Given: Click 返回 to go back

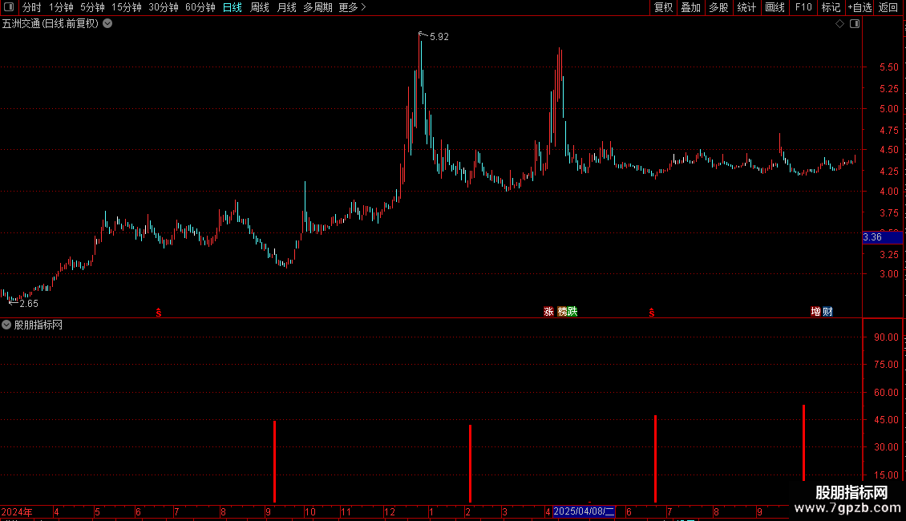Looking at the screenshot, I should pos(888,7).
